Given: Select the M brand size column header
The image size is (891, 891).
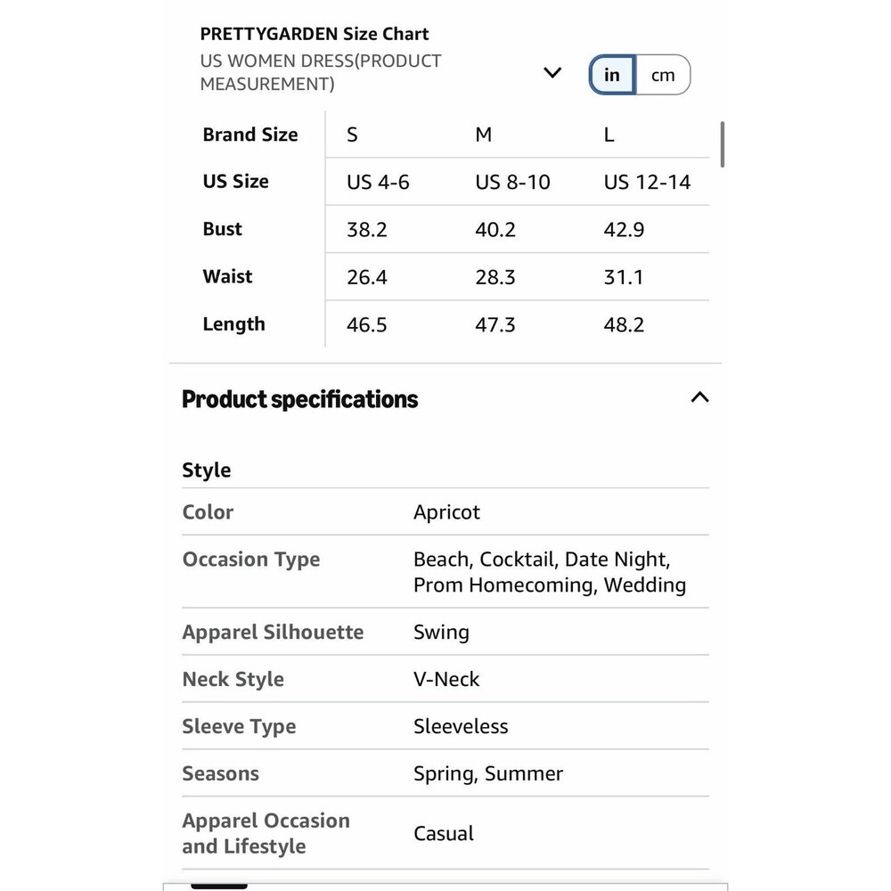Looking at the screenshot, I should point(484,135).
